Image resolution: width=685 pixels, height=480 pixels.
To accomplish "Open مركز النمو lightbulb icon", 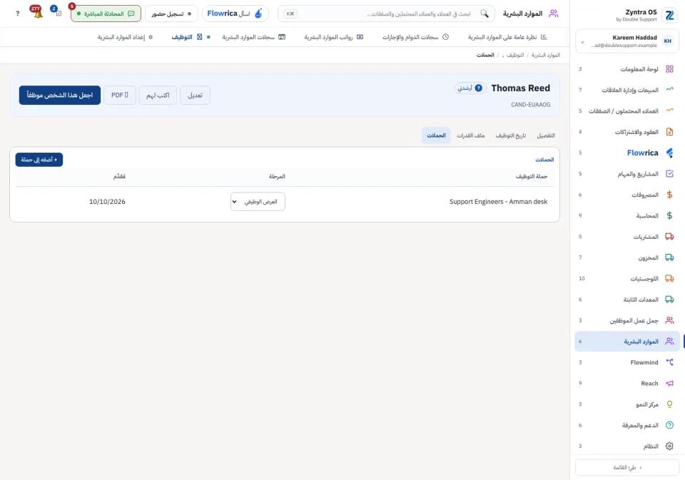I will 669,404.
